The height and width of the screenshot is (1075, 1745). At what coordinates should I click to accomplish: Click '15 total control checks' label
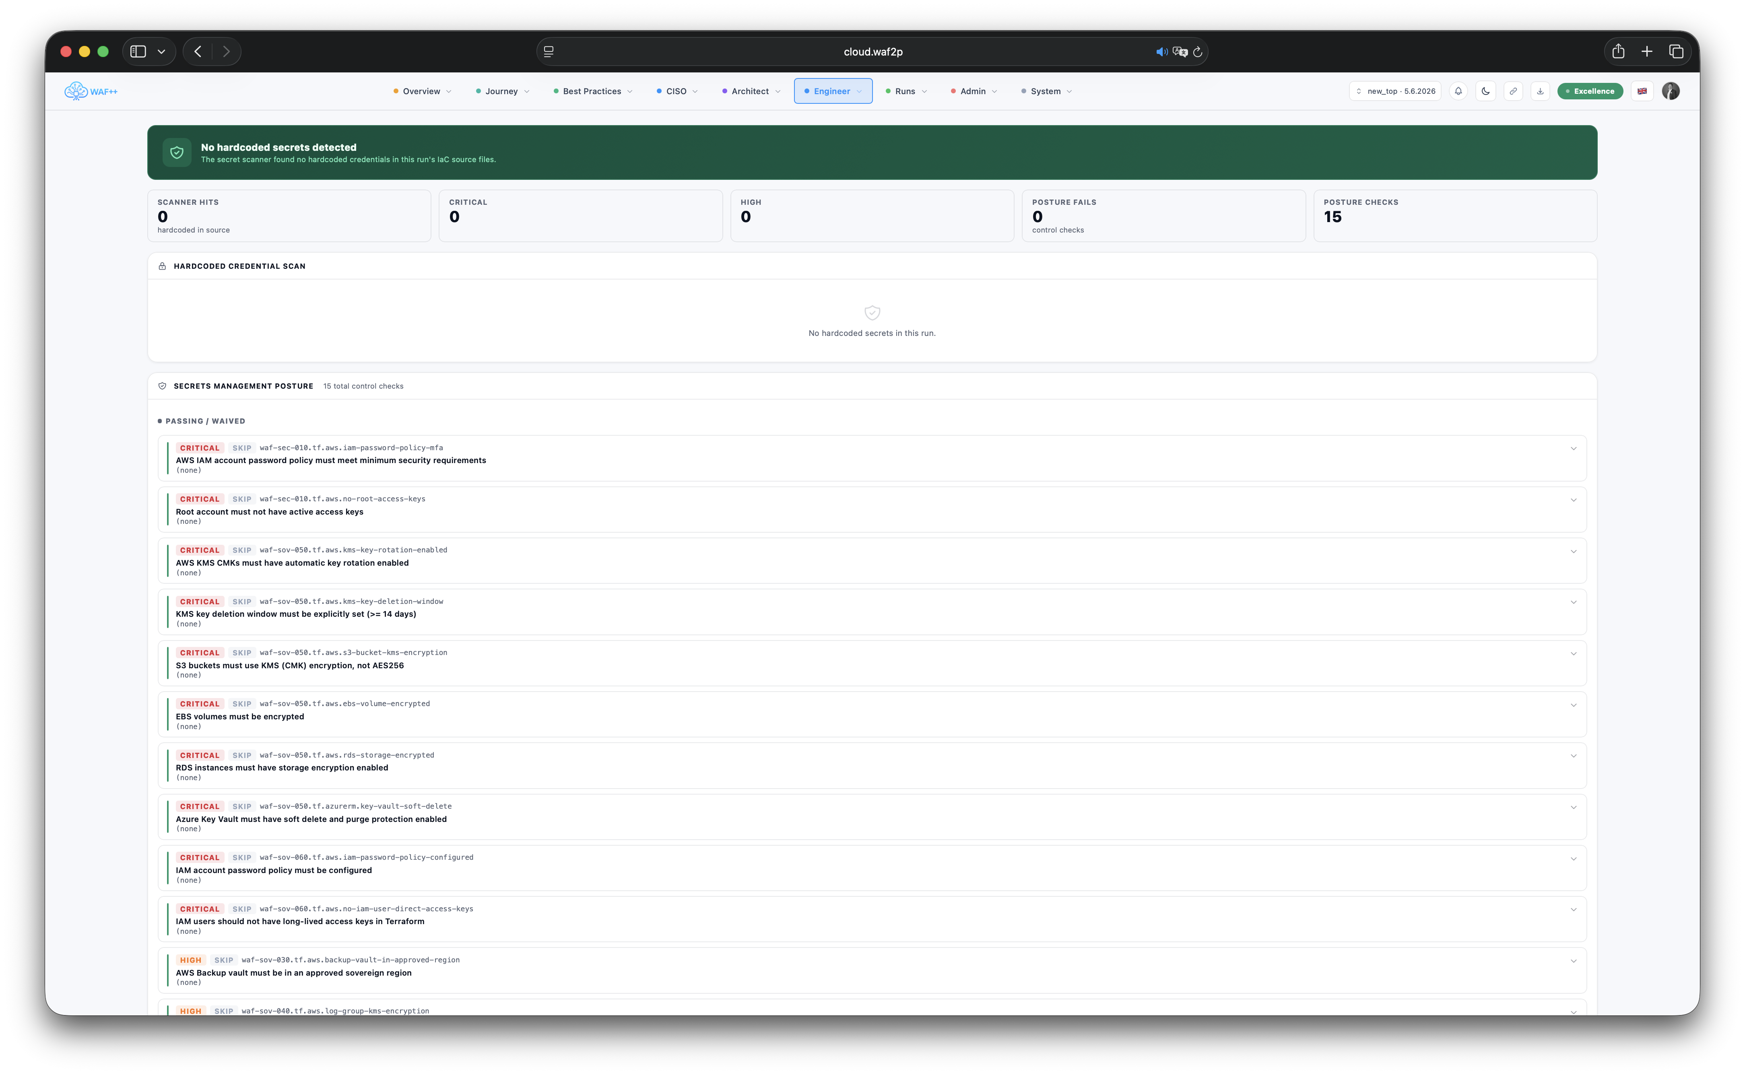click(363, 386)
